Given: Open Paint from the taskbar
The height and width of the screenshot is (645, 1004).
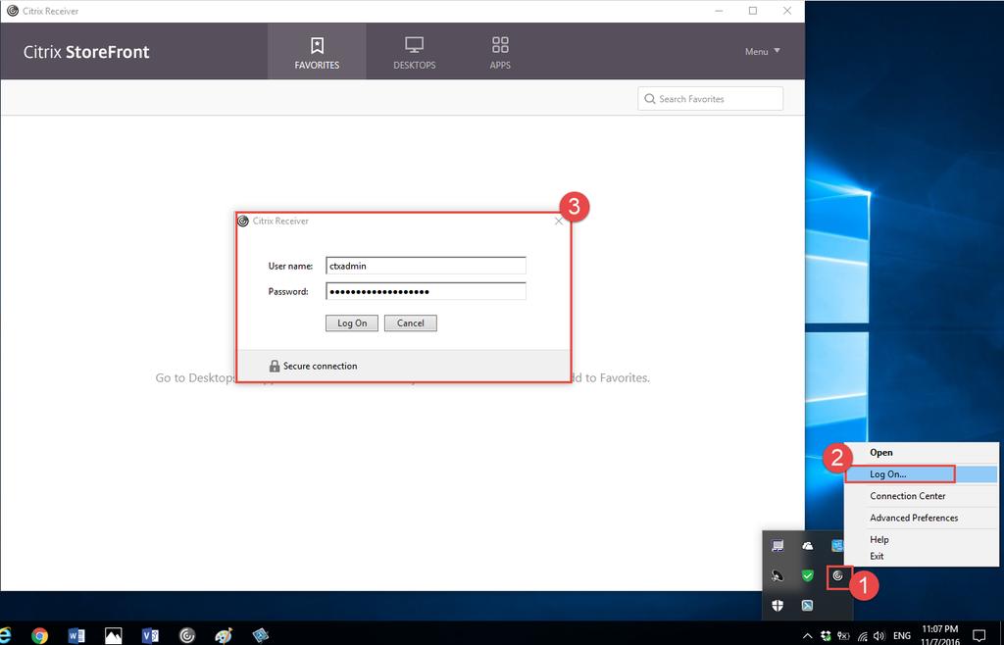Looking at the screenshot, I should click(224, 635).
